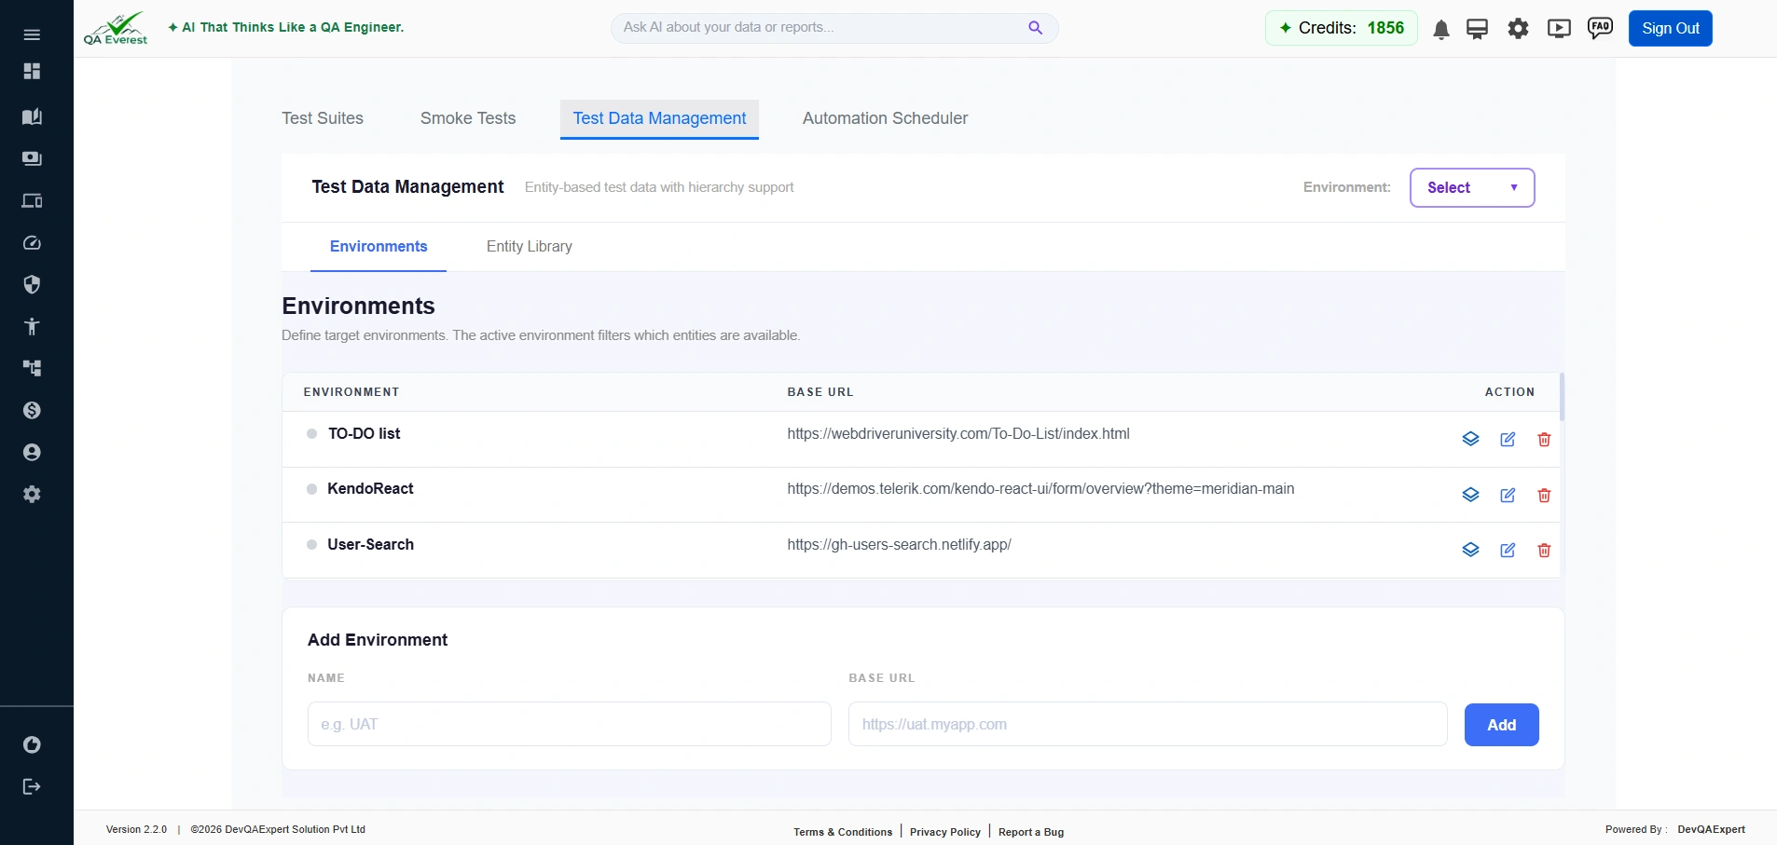Click layers icon for KendoReact row
The width and height of the screenshot is (1777, 845).
pyautogui.click(x=1470, y=495)
